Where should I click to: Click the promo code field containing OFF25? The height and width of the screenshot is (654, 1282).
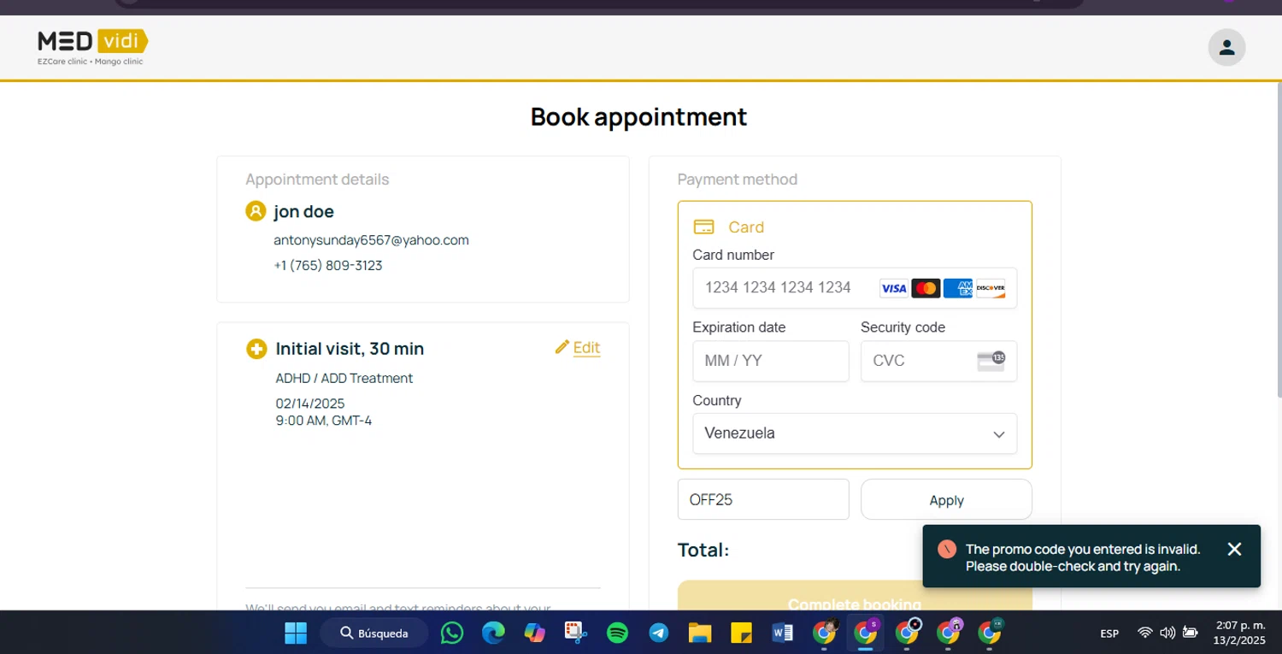click(763, 499)
